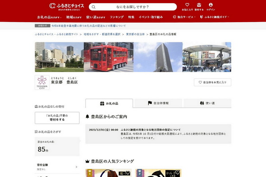Click the ふるさとチョイス logo

point(67,7)
